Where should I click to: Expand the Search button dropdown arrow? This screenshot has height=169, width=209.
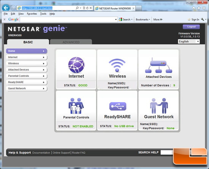(132, 20)
